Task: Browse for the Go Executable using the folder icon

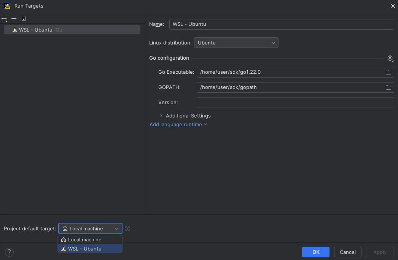Action: click(388, 72)
